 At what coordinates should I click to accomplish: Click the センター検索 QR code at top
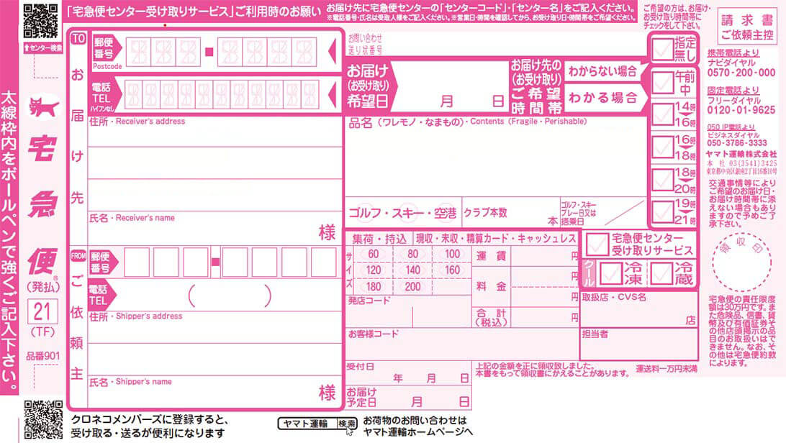[40, 21]
